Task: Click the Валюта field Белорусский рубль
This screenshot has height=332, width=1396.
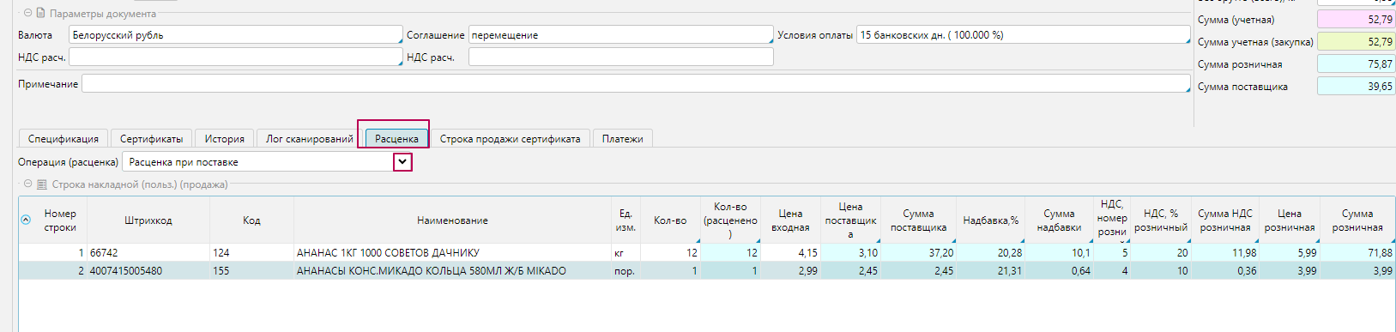Action: tap(235, 34)
